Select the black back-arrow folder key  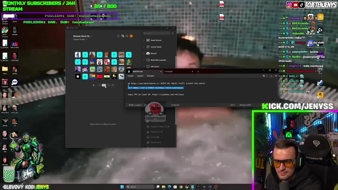click(78, 76)
